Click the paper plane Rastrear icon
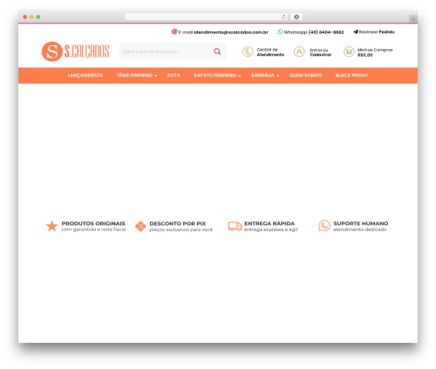This screenshot has width=436, height=369. point(356,31)
